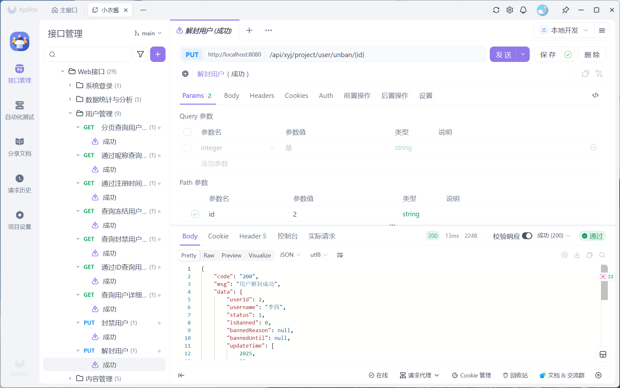Viewport: 620px width, 388px height.
Task: Switch to the Headers request tab
Action: pyautogui.click(x=262, y=96)
